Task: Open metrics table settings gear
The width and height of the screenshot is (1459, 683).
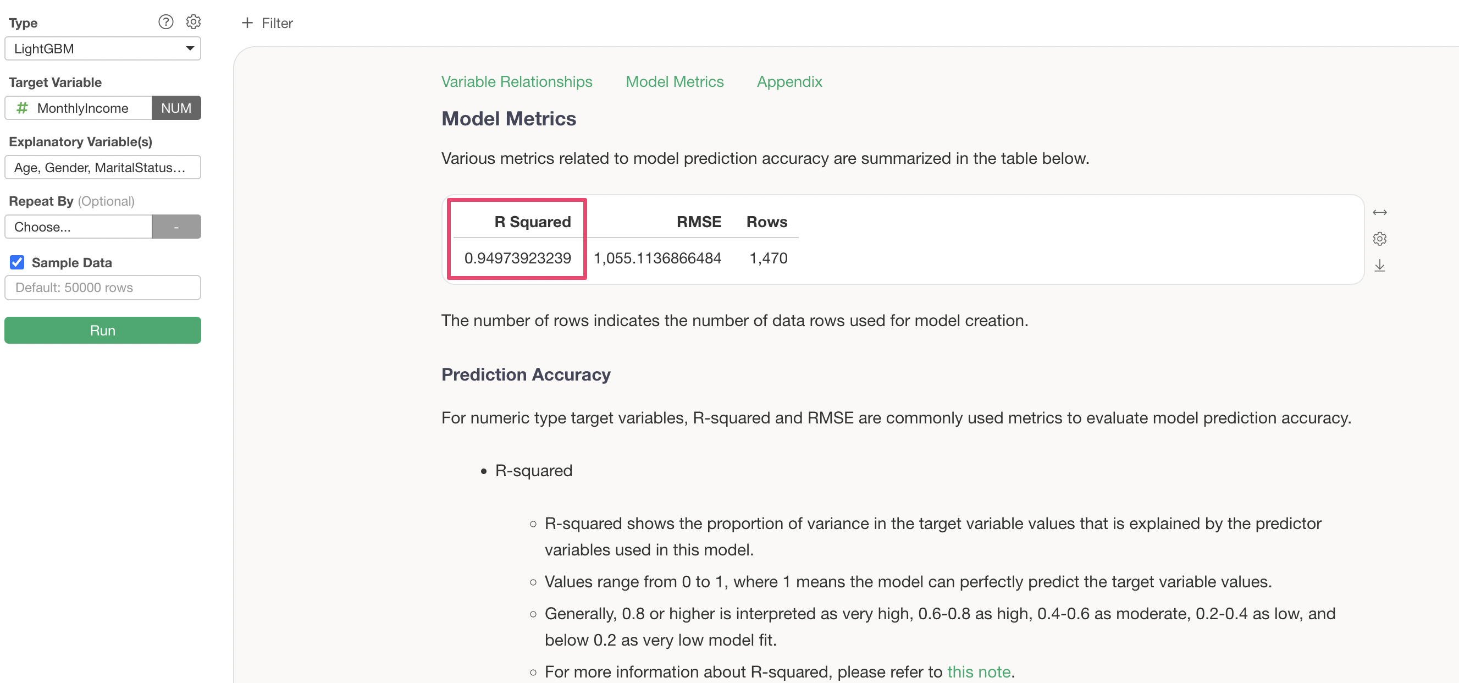Action: pos(1379,239)
